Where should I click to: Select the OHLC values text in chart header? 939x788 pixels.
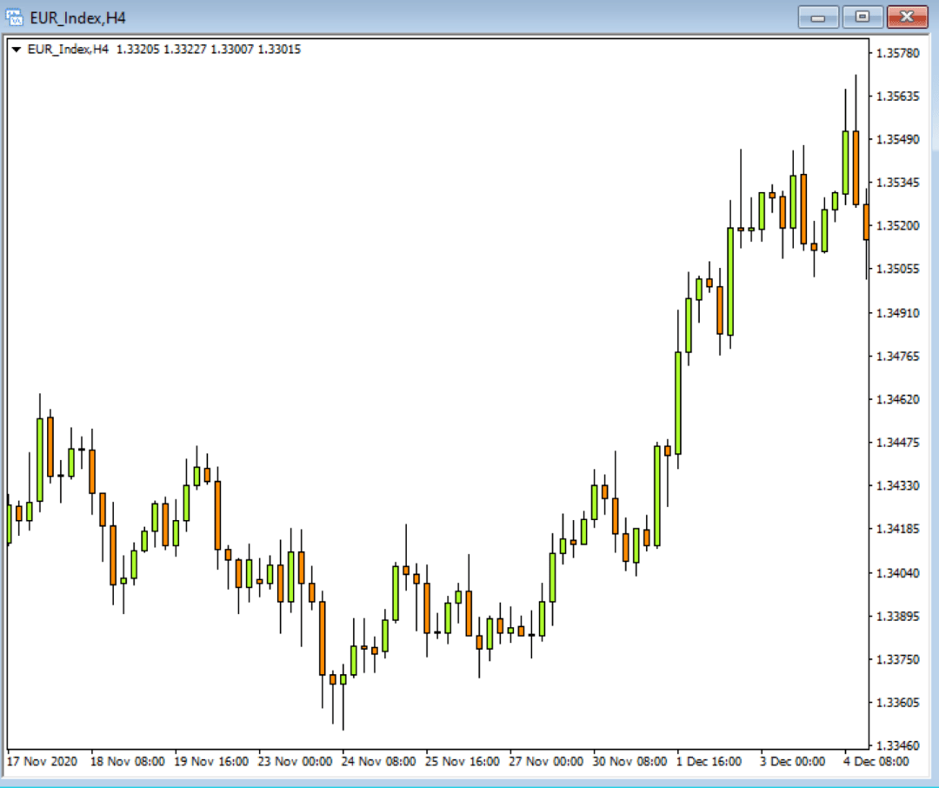coord(208,50)
